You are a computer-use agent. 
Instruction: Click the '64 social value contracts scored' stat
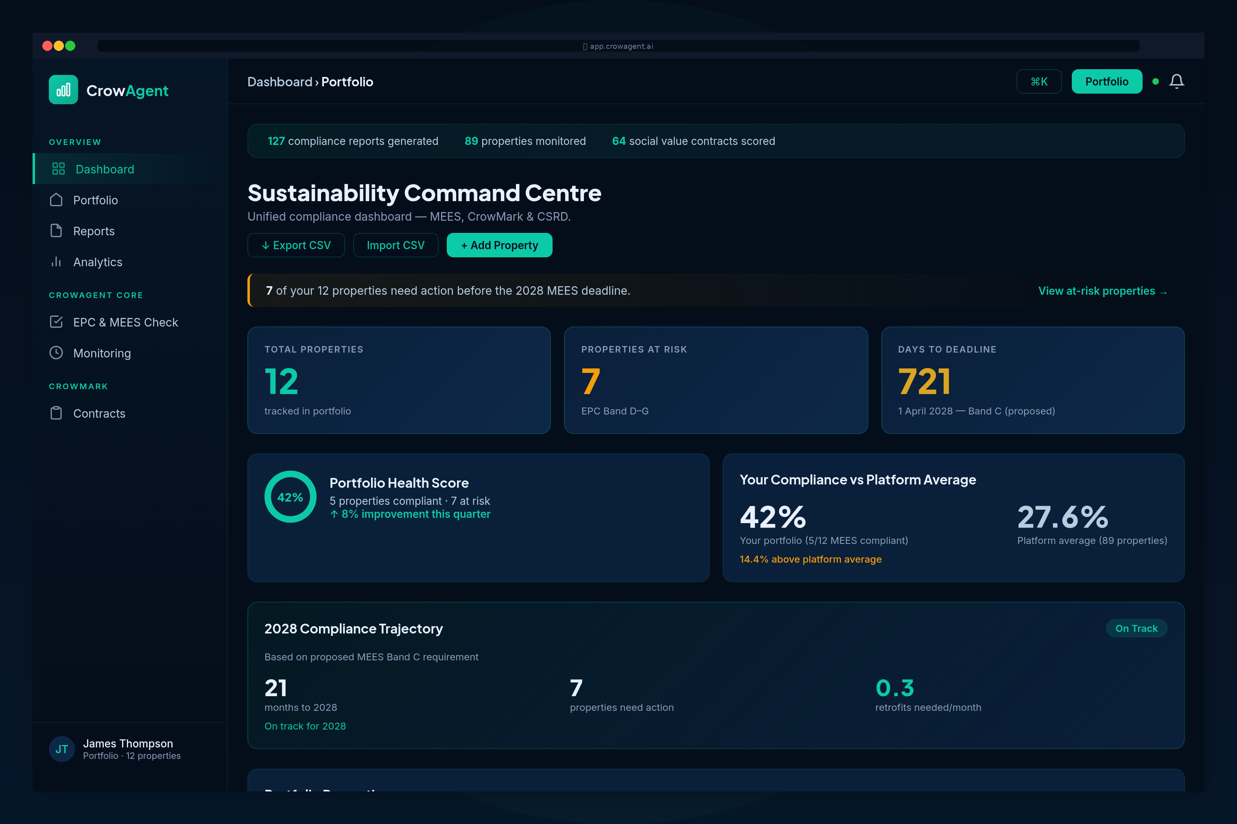tap(693, 141)
